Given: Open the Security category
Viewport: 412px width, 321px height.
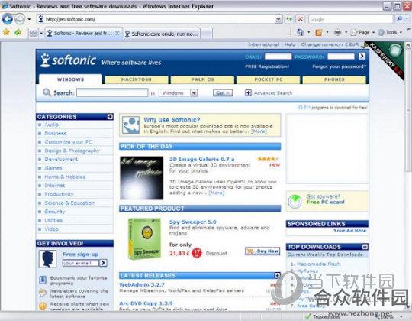Looking at the screenshot, I should [x=55, y=212].
